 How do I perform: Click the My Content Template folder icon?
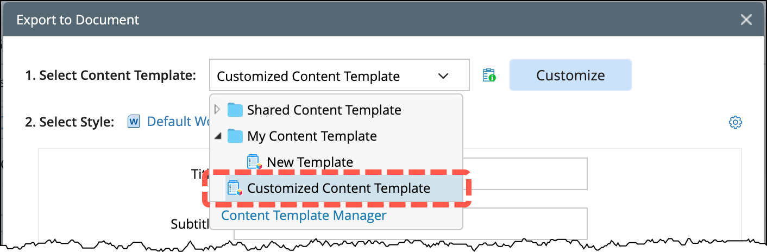235,136
